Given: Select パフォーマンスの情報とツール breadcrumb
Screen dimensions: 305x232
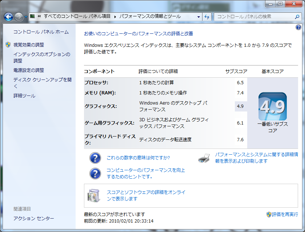Looking at the screenshot, I should (x=150, y=16).
